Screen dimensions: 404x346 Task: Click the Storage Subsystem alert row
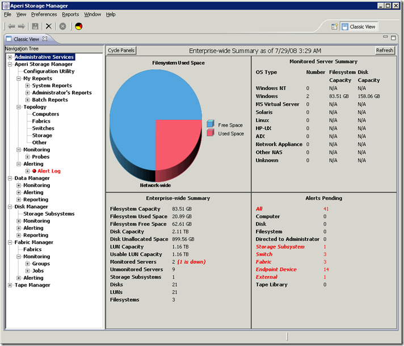[291, 247]
